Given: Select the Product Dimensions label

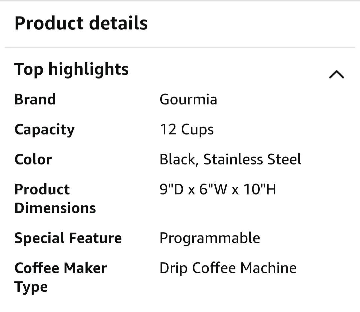Looking at the screenshot, I should pyautogui.click(x=55, y=199).
